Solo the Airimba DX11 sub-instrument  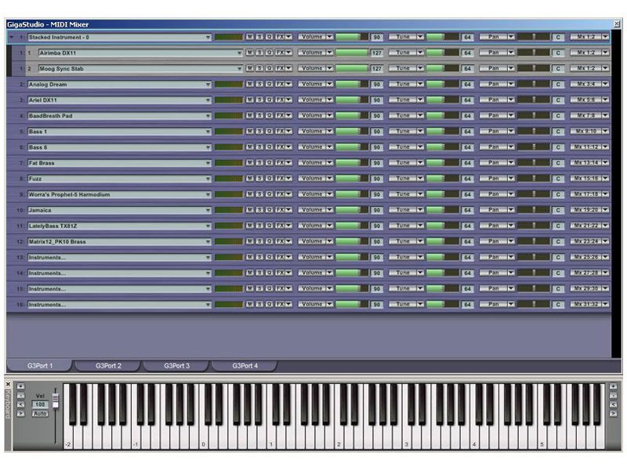click(259, 52)
